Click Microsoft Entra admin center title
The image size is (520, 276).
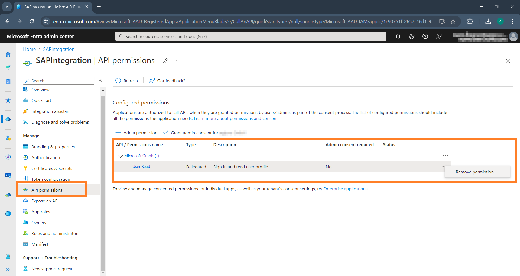click(40, 36)
